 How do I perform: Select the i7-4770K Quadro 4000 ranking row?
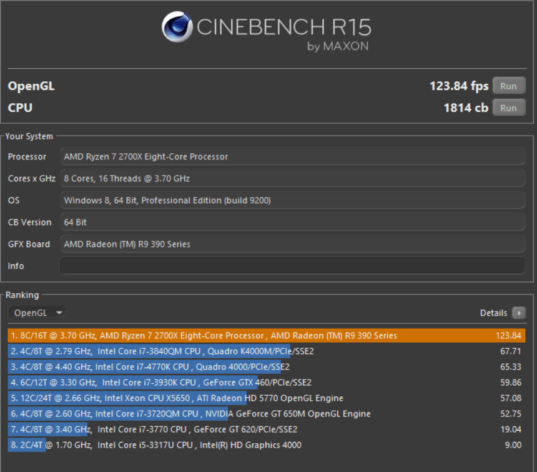[x=267, y=367]
